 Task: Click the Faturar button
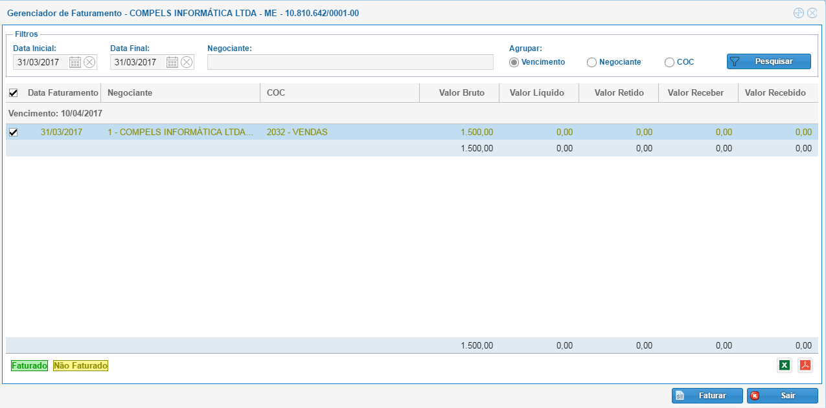[707, 396]
